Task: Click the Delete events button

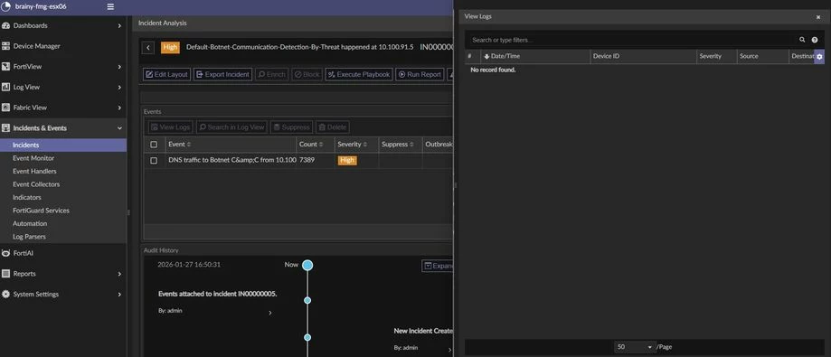Action: (332, 127)
